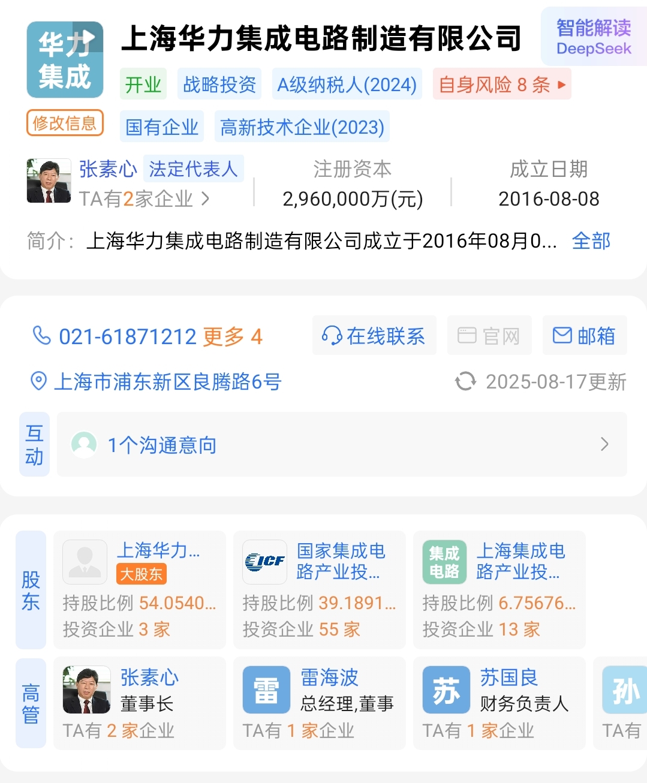This screenshot has width=647, height=783.
Task: Select the 高管 side label
Action: (x=31, y=703)
